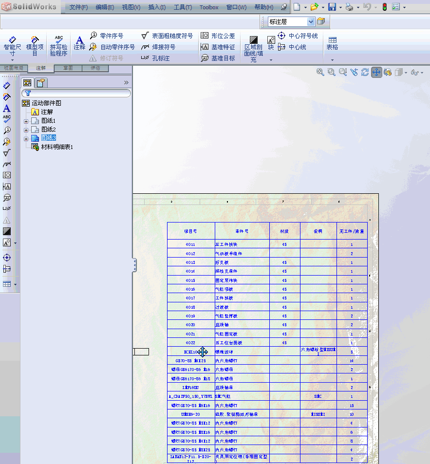This screenshot has height=464, width=430.
Task: Switch to the FeatureManager design tree tab
Action: [28, 83]
